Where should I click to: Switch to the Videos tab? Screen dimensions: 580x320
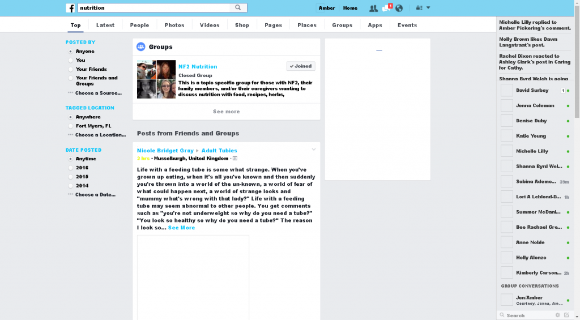tap(210, 25)
